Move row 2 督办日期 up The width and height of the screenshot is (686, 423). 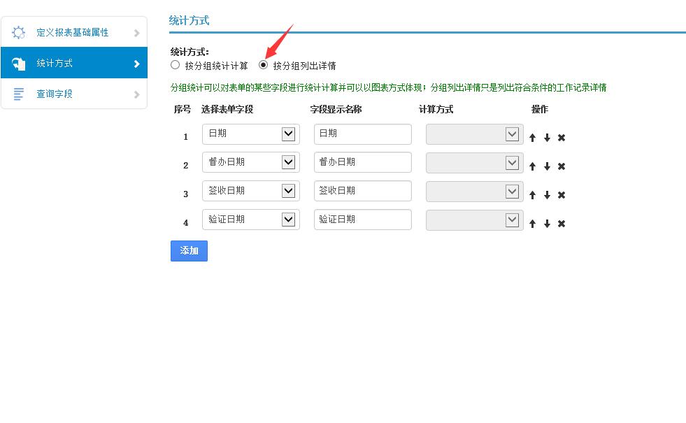coord(532,166)
